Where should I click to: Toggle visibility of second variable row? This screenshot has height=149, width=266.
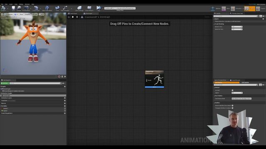[65, 111]
